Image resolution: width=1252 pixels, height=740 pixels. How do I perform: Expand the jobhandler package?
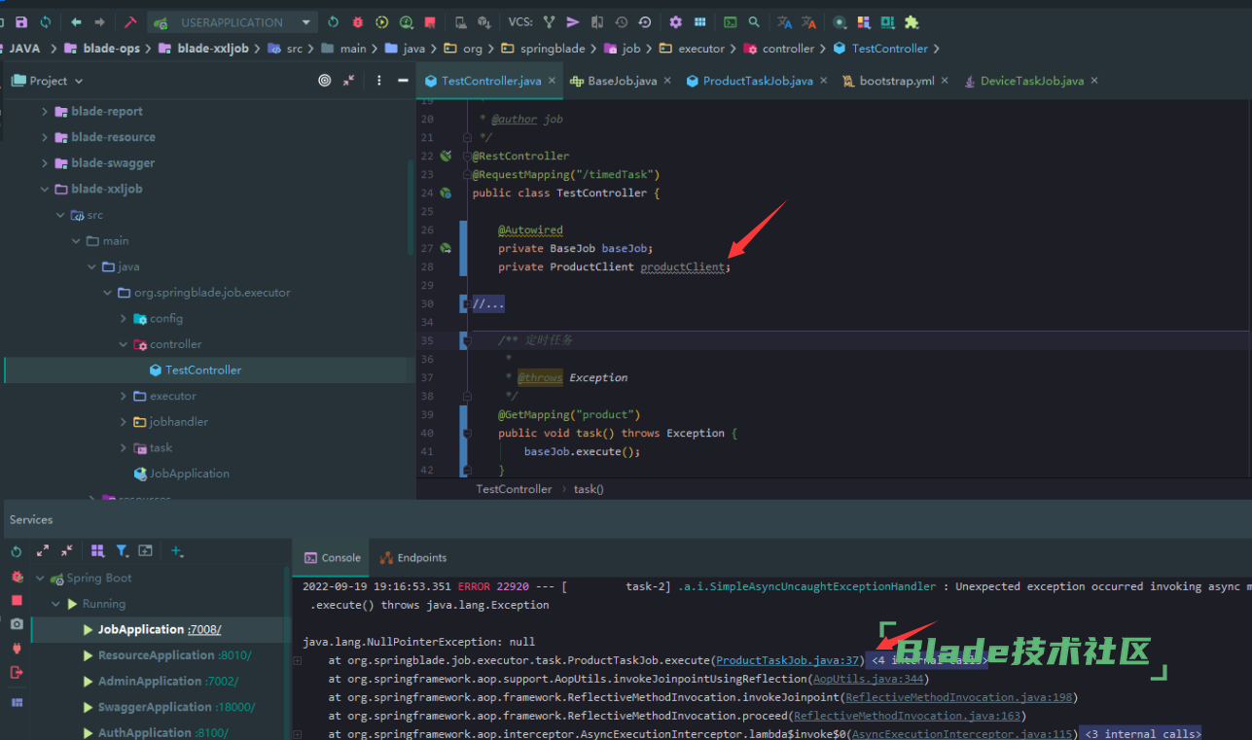pos(124,422)
